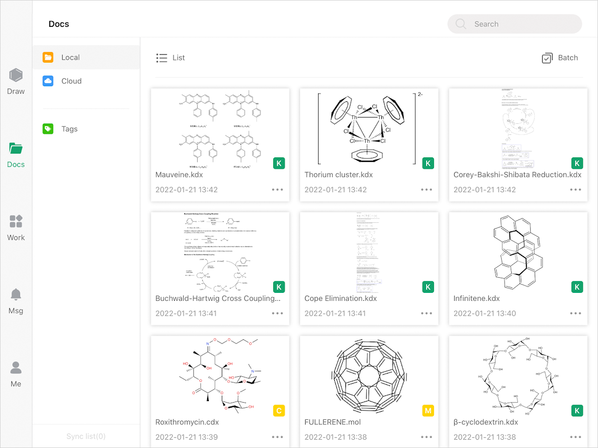Open the Tags category
This screenshot has height=448, width=598.
pos(69,129)
